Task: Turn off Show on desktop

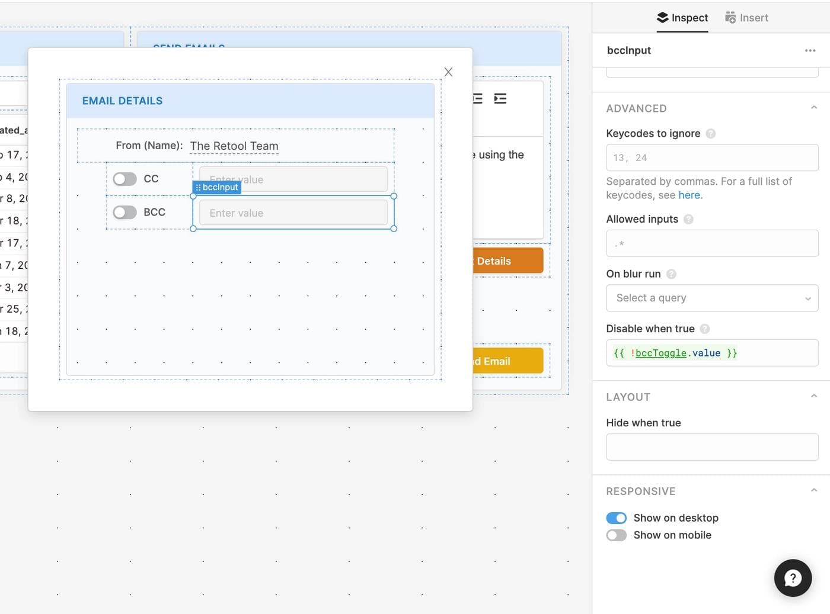Action: 616,518
